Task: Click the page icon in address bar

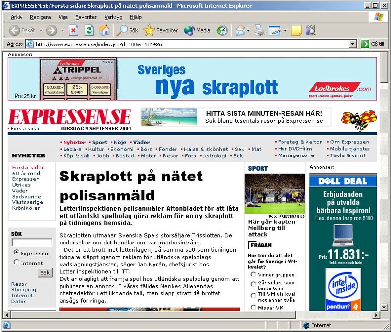Action: coord(30,44)
